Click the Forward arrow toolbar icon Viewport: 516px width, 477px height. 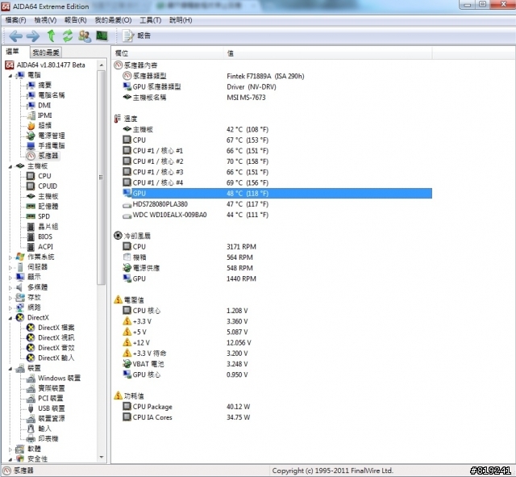33,36
